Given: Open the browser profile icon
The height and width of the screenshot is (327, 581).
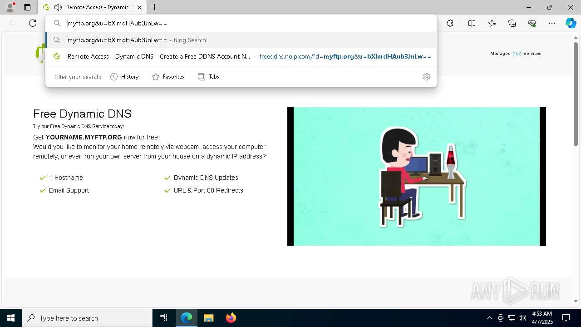Looking at the screenshot, I should (x=10, y=7).
